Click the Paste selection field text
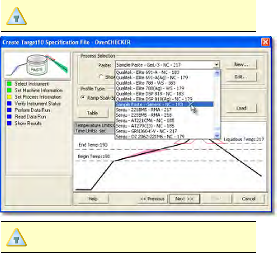This screenshot has width=277, height=253. pos(148,65)
